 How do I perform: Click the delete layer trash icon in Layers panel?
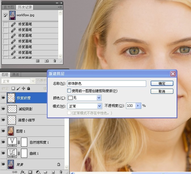coord(61,172)
